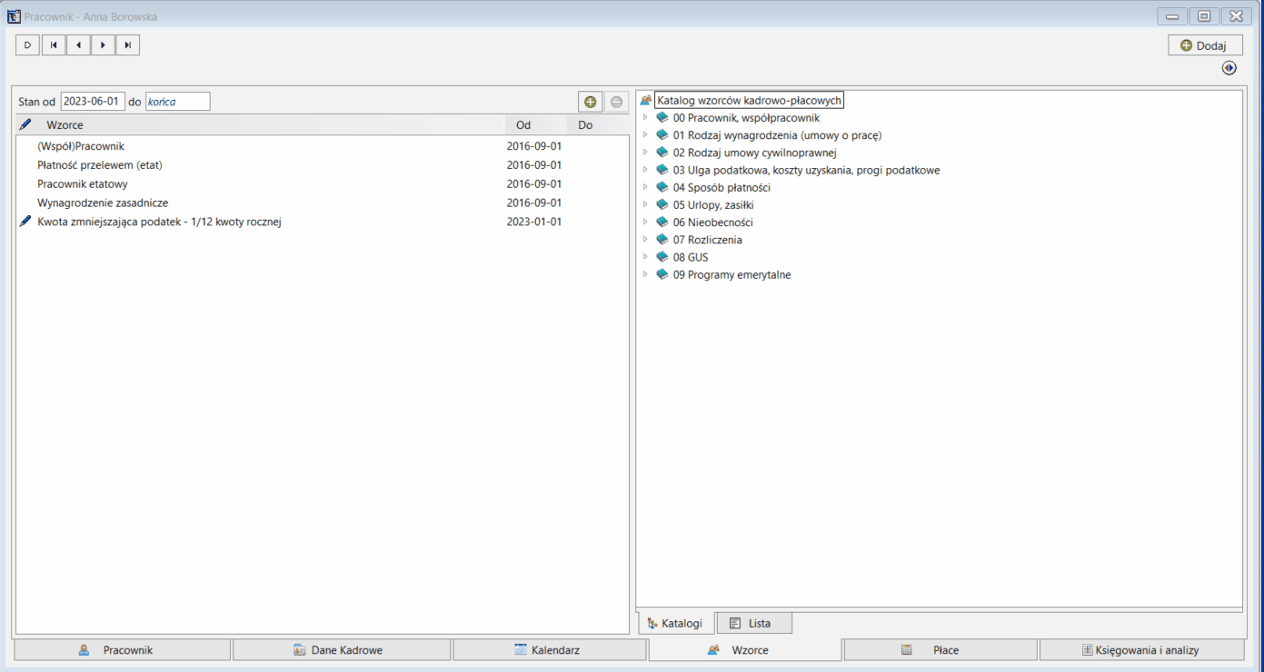Click the green plus add-pattern icon

591,102
